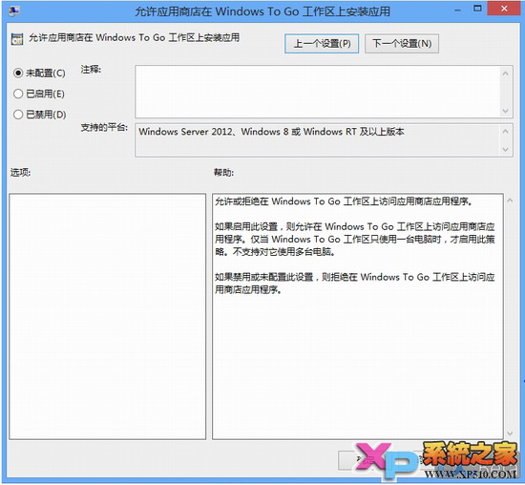Click the help paragraph beginning 如果禁用或未配置此设置
Screen dimensions: 525x485
(355, 283)
